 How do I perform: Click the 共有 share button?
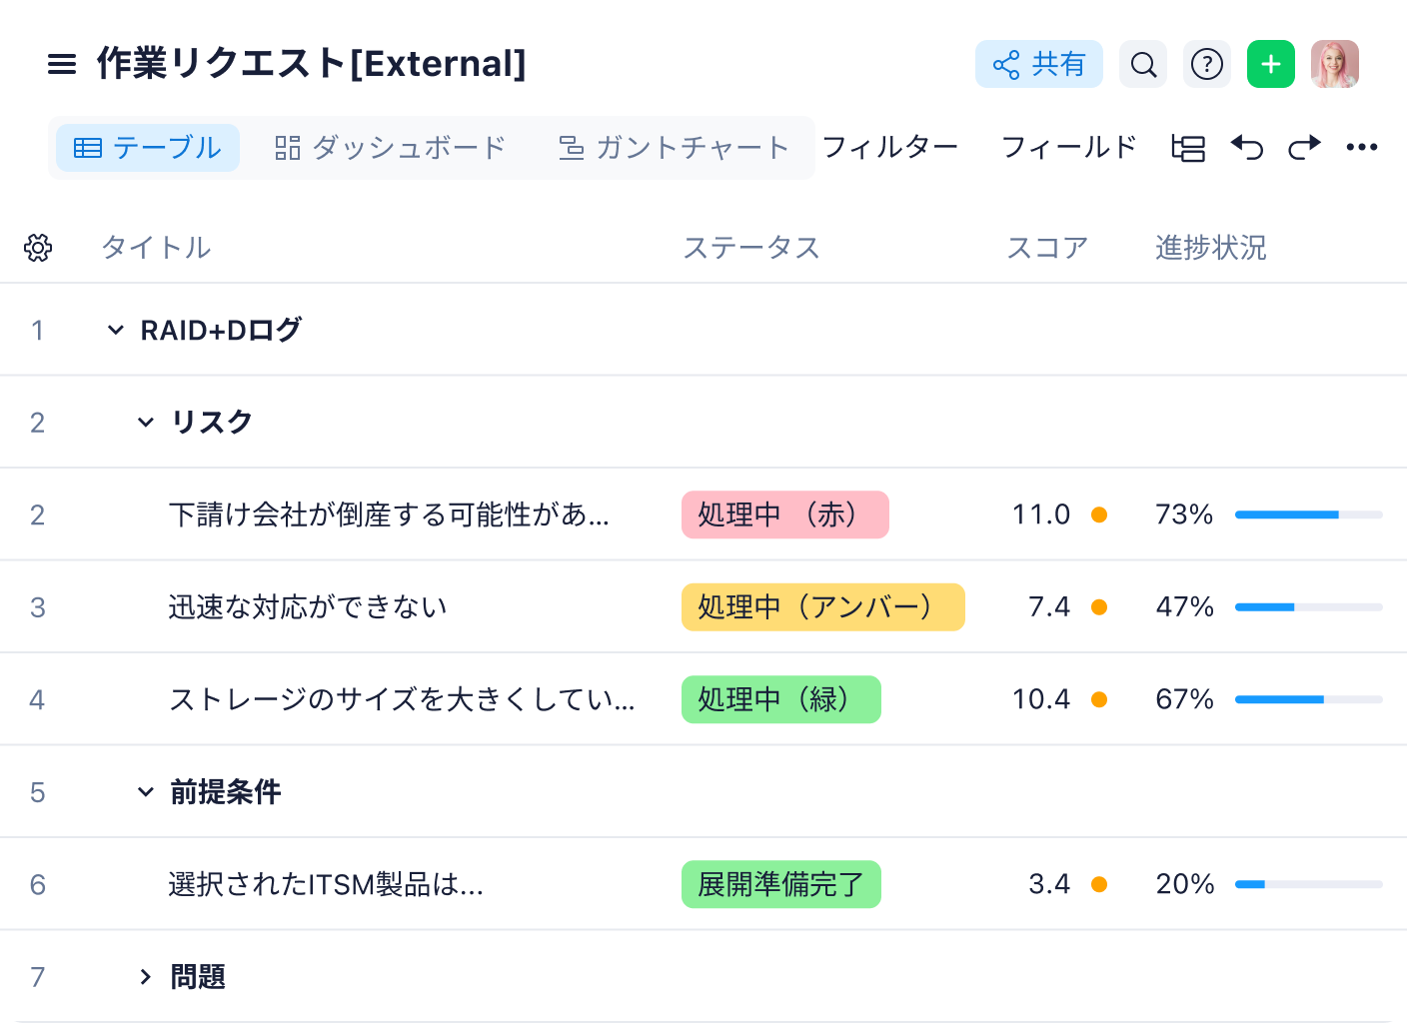click(x=1038, y=65)
